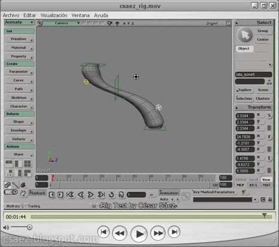Open the Explore button
Screen dimensions: 279x247
(244, 90)
